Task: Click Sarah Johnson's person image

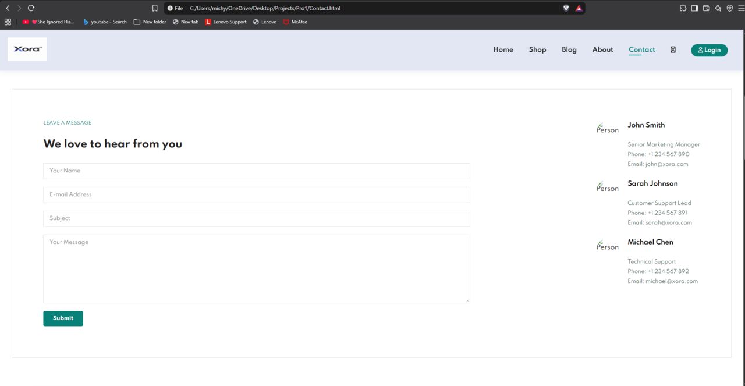Action: point(608,187)
